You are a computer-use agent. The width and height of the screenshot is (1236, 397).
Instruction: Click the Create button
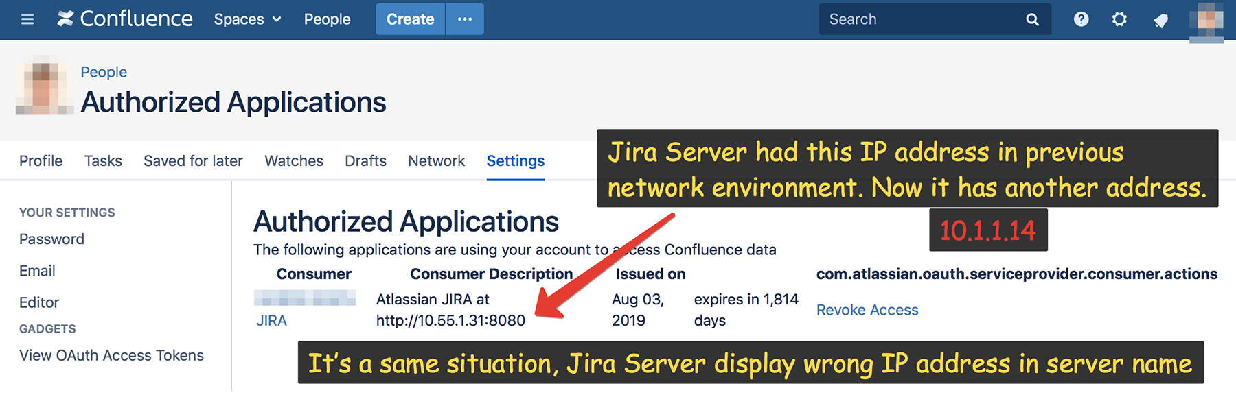[410, 19]
